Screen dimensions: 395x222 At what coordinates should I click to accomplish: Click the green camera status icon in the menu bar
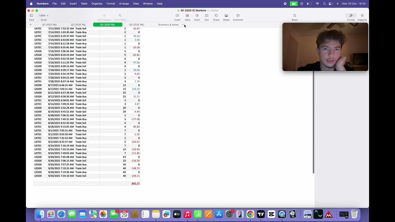(293, 4)
